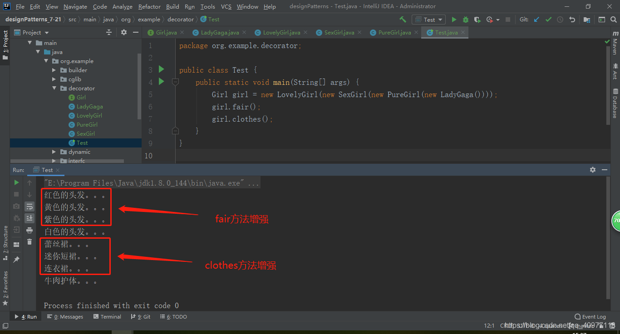Toggle tool window bars bottom-left icon
Viewport: 620px width, 334px height.
(x=5, y=326)
